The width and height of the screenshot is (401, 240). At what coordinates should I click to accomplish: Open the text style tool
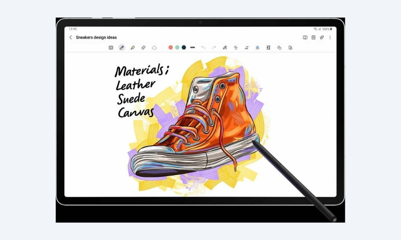pos(247,48)
